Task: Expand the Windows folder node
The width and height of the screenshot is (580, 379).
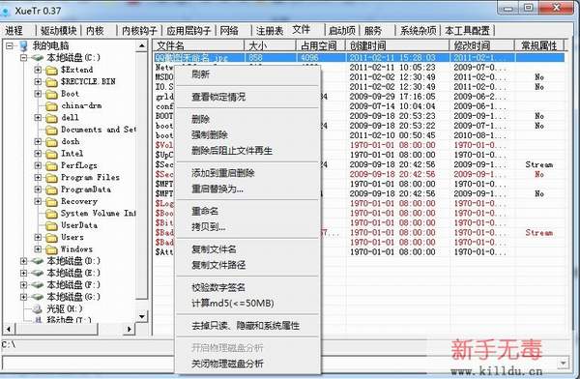Action: 38,249
